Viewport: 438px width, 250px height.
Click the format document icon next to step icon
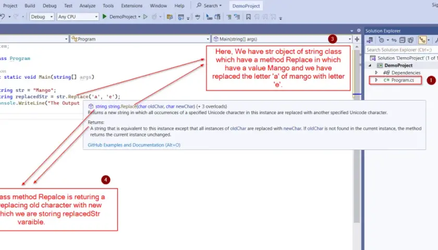217,17
